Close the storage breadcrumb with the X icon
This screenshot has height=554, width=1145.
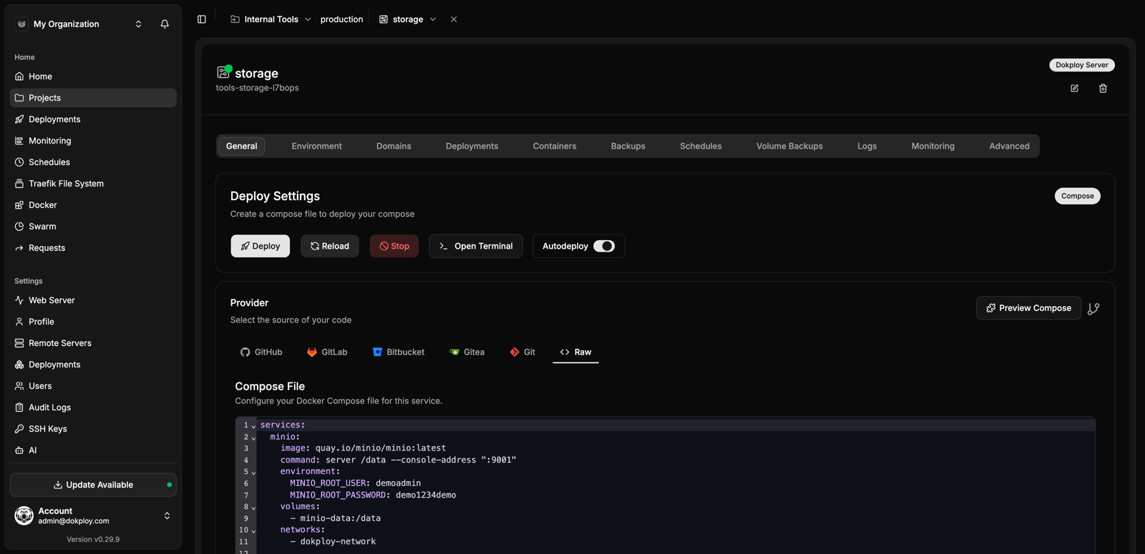(454, 19)
